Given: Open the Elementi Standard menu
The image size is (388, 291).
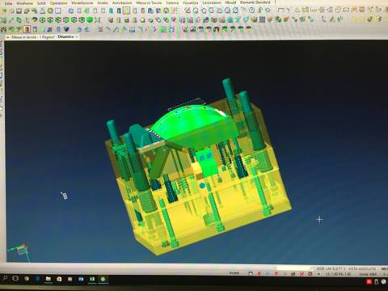Looking at the screenshot, I should click(255, 2).
